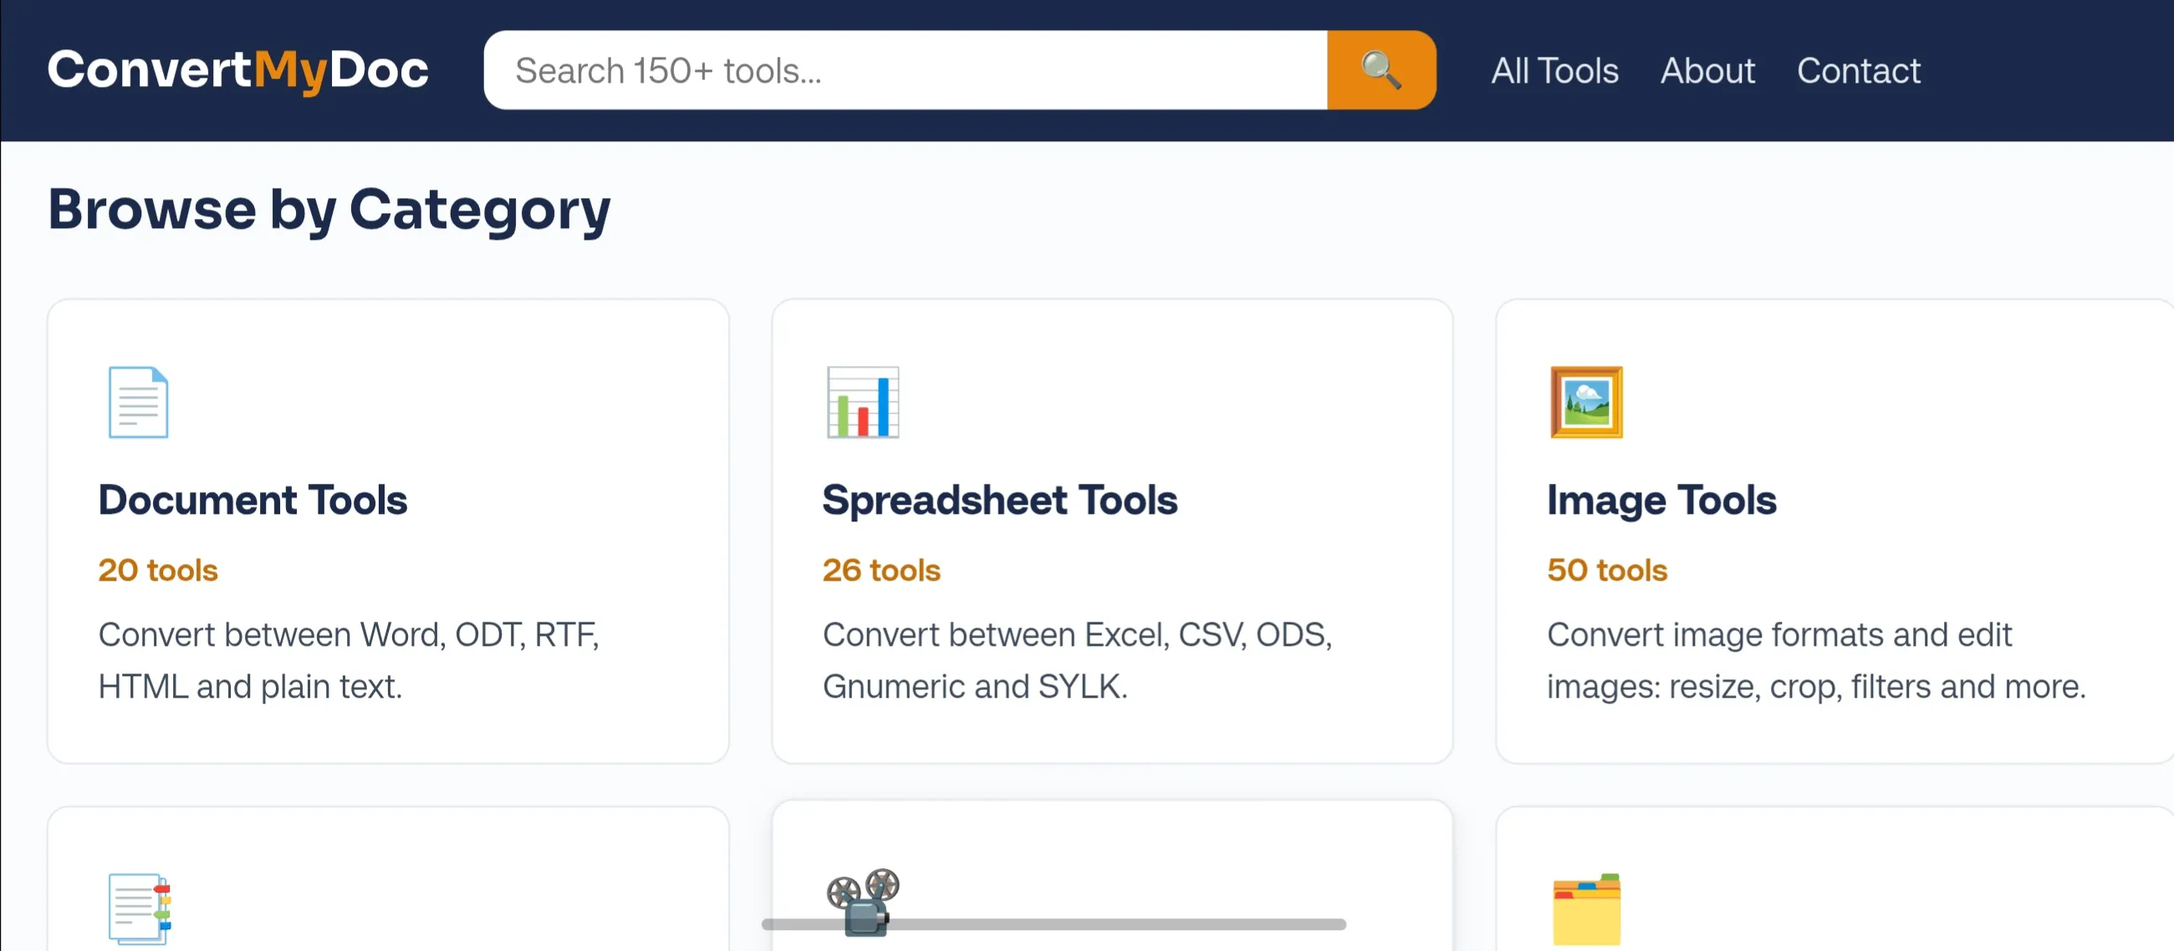Open the Contact page link
Viewport: 2174px width, 951px height.
pos(1859,71)
